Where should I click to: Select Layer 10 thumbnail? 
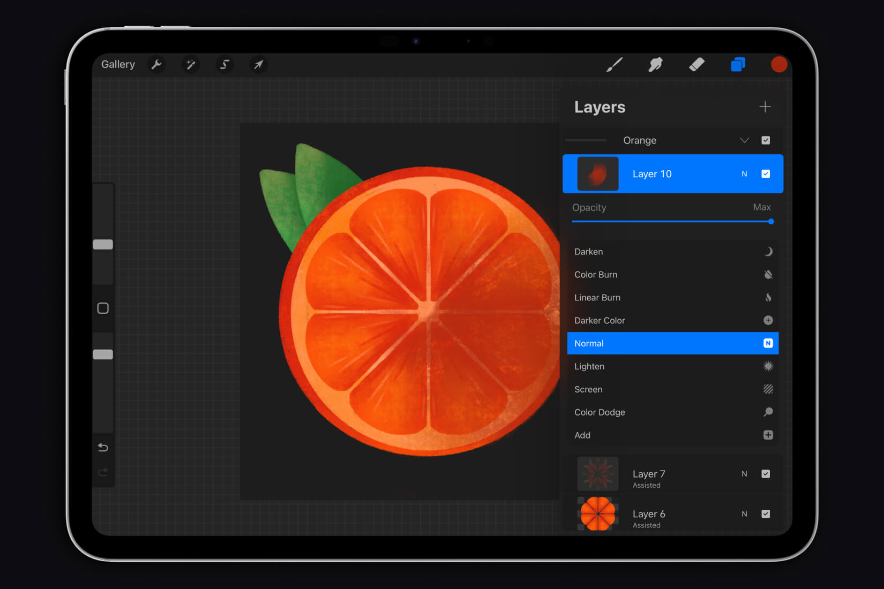tap(598, 174)
